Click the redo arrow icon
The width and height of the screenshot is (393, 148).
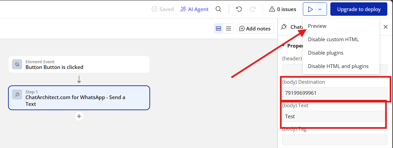pyautogui.click(x=253, y=9)
